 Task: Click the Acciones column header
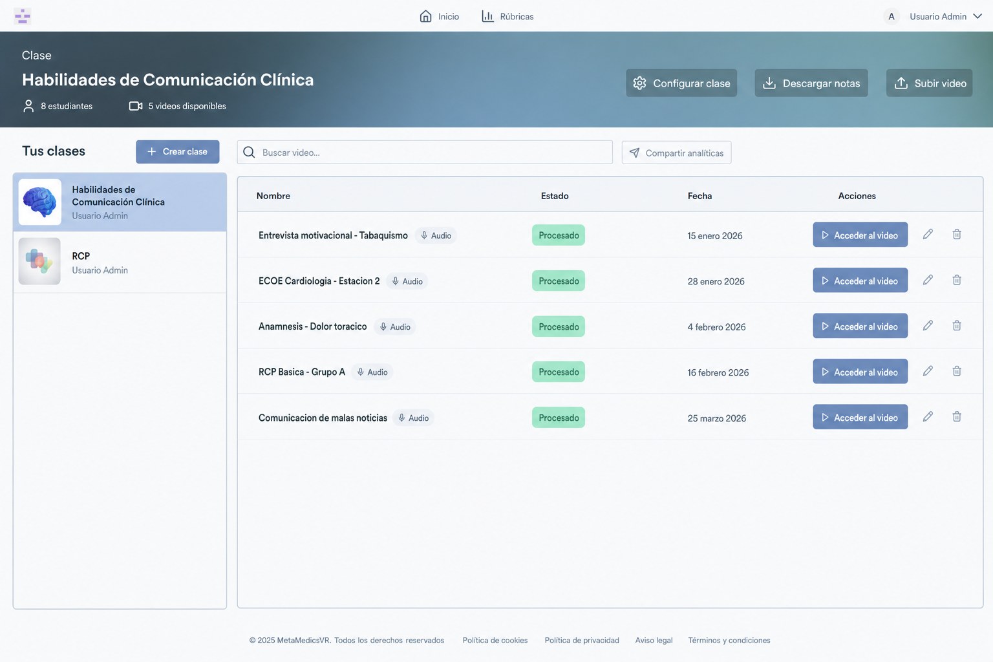click(x=857, y=196)
